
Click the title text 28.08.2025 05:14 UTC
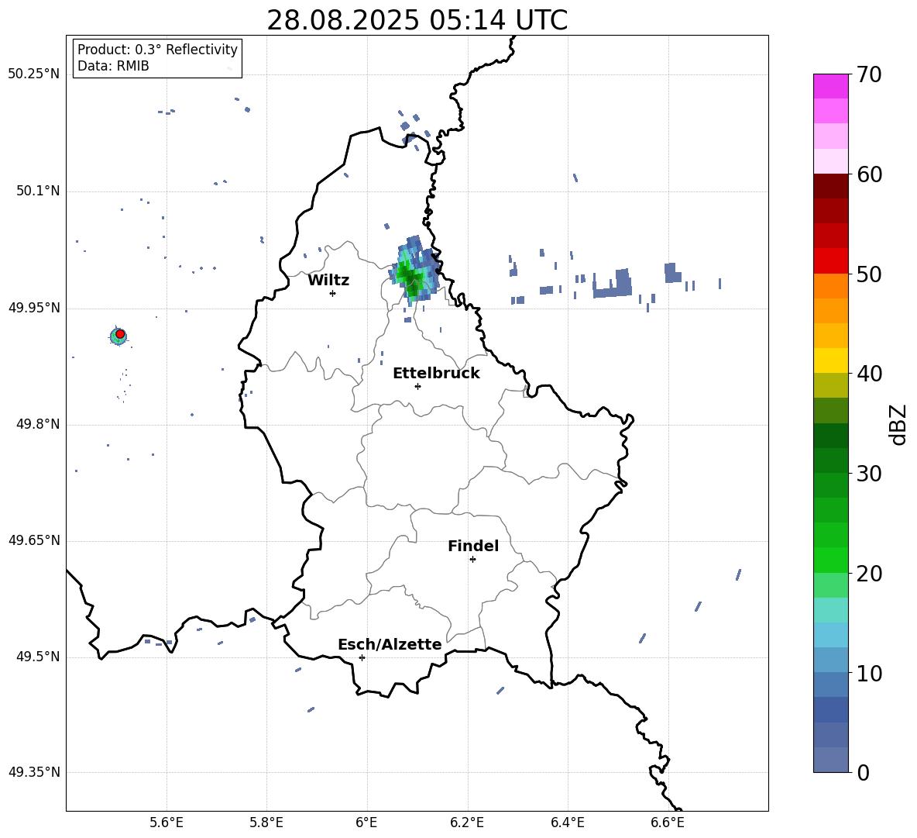coord(417,20)
